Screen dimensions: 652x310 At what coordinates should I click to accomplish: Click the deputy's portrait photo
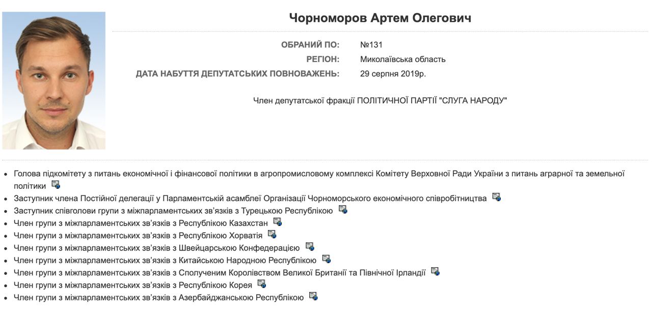54,80
